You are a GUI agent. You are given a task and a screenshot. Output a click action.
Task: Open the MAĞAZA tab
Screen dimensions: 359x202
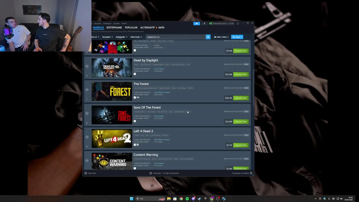98,27
